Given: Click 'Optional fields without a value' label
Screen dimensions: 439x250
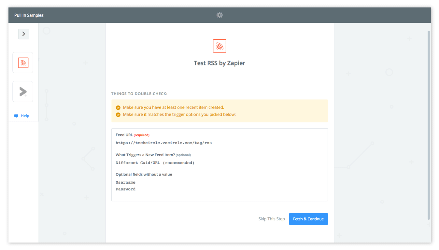Looking at the screenshot, I should tap(144, 174).
